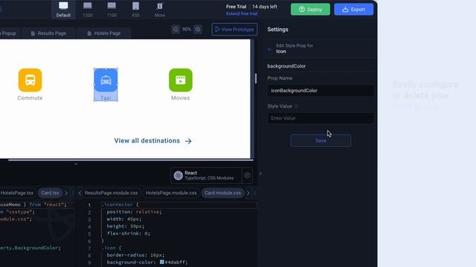Click the Commute label on canvas
Screen dimensions: 476x267
coord(30,98)
